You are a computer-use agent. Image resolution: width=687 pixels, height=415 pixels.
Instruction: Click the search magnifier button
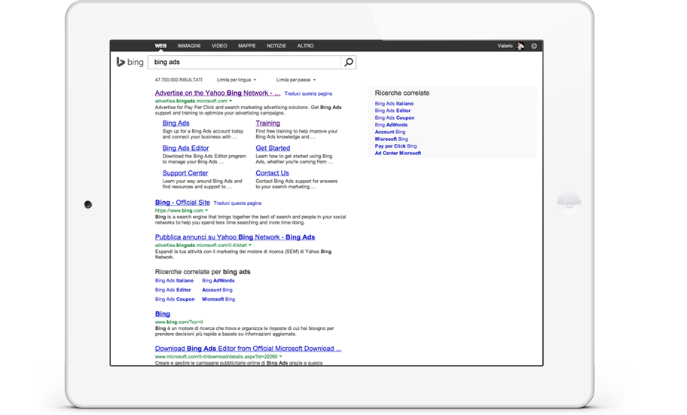348,63
